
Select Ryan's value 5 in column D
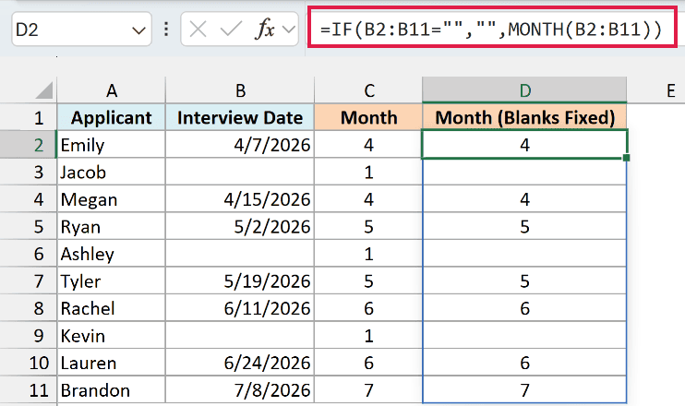click(x=524, y=226)
